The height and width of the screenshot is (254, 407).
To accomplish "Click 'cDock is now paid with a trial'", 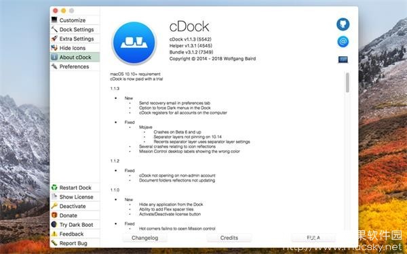I will tap(136, 79).
